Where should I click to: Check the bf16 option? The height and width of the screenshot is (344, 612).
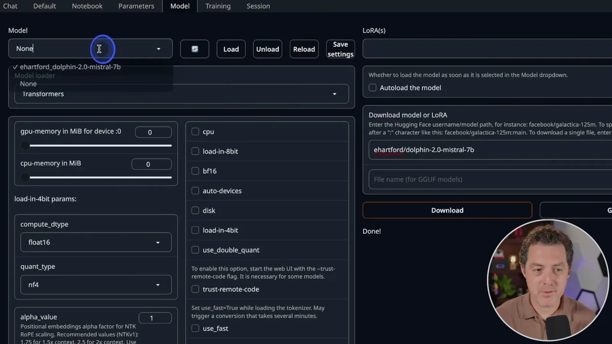(195, 171)
